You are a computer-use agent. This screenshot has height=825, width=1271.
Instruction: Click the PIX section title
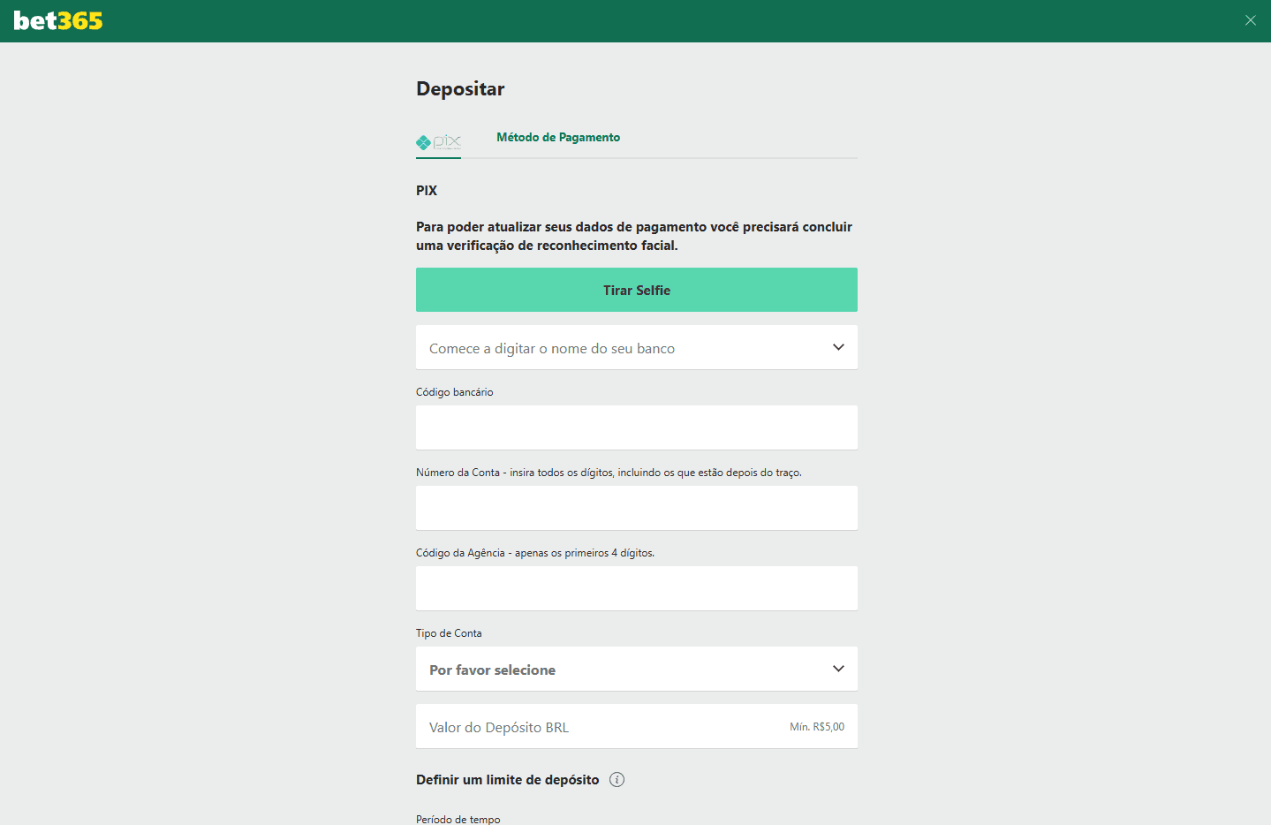(427, 191)
